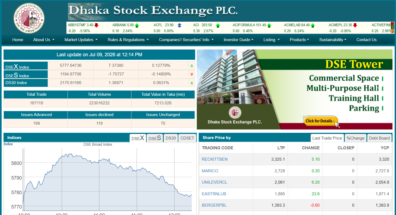
Task: Expand the Listing dropdown menu
Action: [x=271, y=40]
